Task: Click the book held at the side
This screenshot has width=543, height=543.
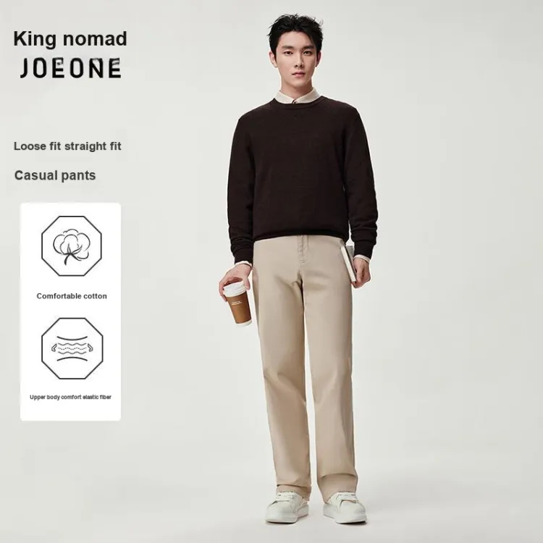Action: pyautogui.click(x=348, y=264)
